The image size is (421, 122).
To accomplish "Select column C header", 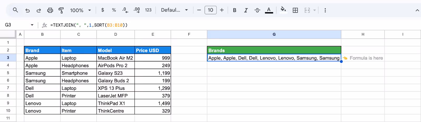I will (79, 34).
